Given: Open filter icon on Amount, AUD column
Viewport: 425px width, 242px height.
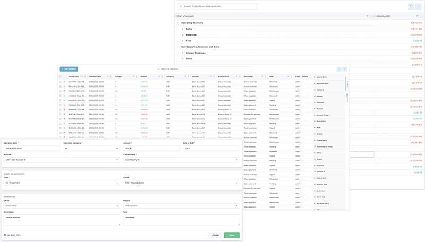Looking at the screenshot, I should [x=417, y=16].
